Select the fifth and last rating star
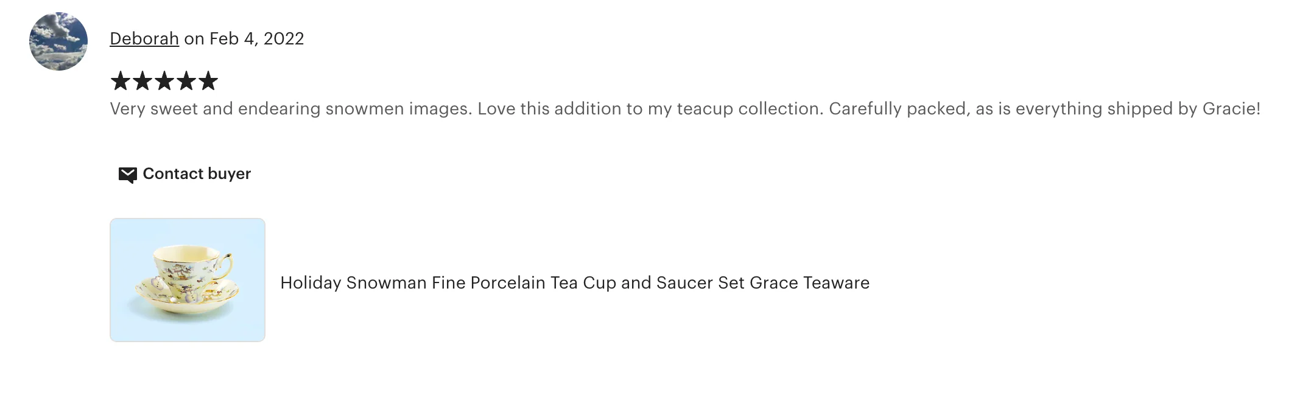Viewport: 1297px width, 403px height. [208, 81]
